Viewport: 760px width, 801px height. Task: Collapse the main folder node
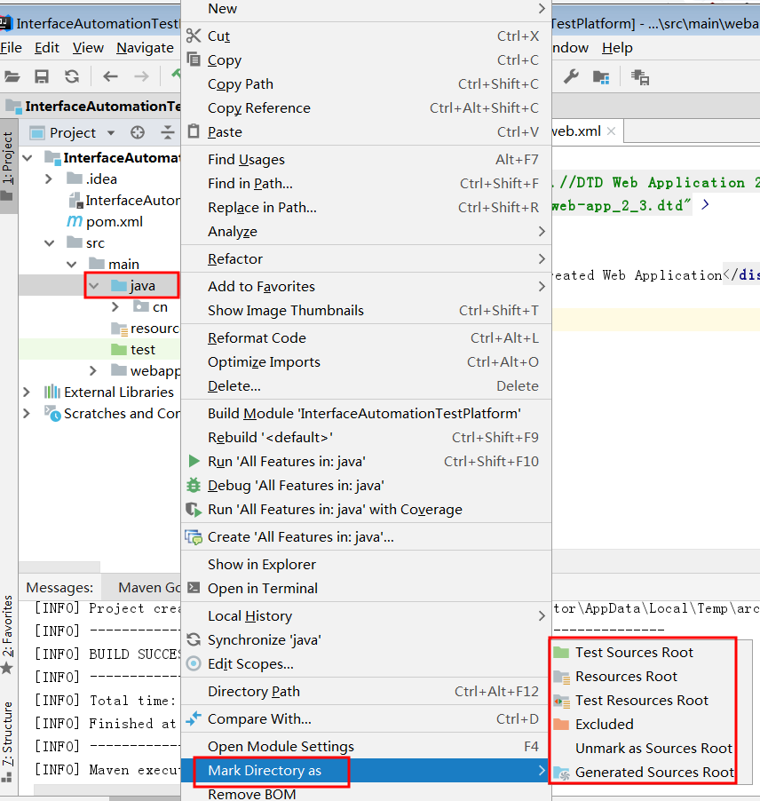72,264
